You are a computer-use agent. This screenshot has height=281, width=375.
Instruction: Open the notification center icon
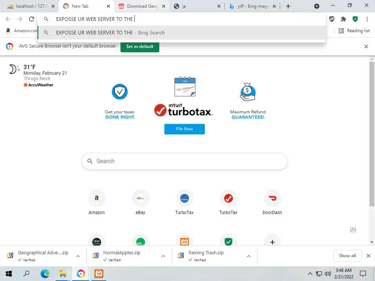(x=363, y=274)
